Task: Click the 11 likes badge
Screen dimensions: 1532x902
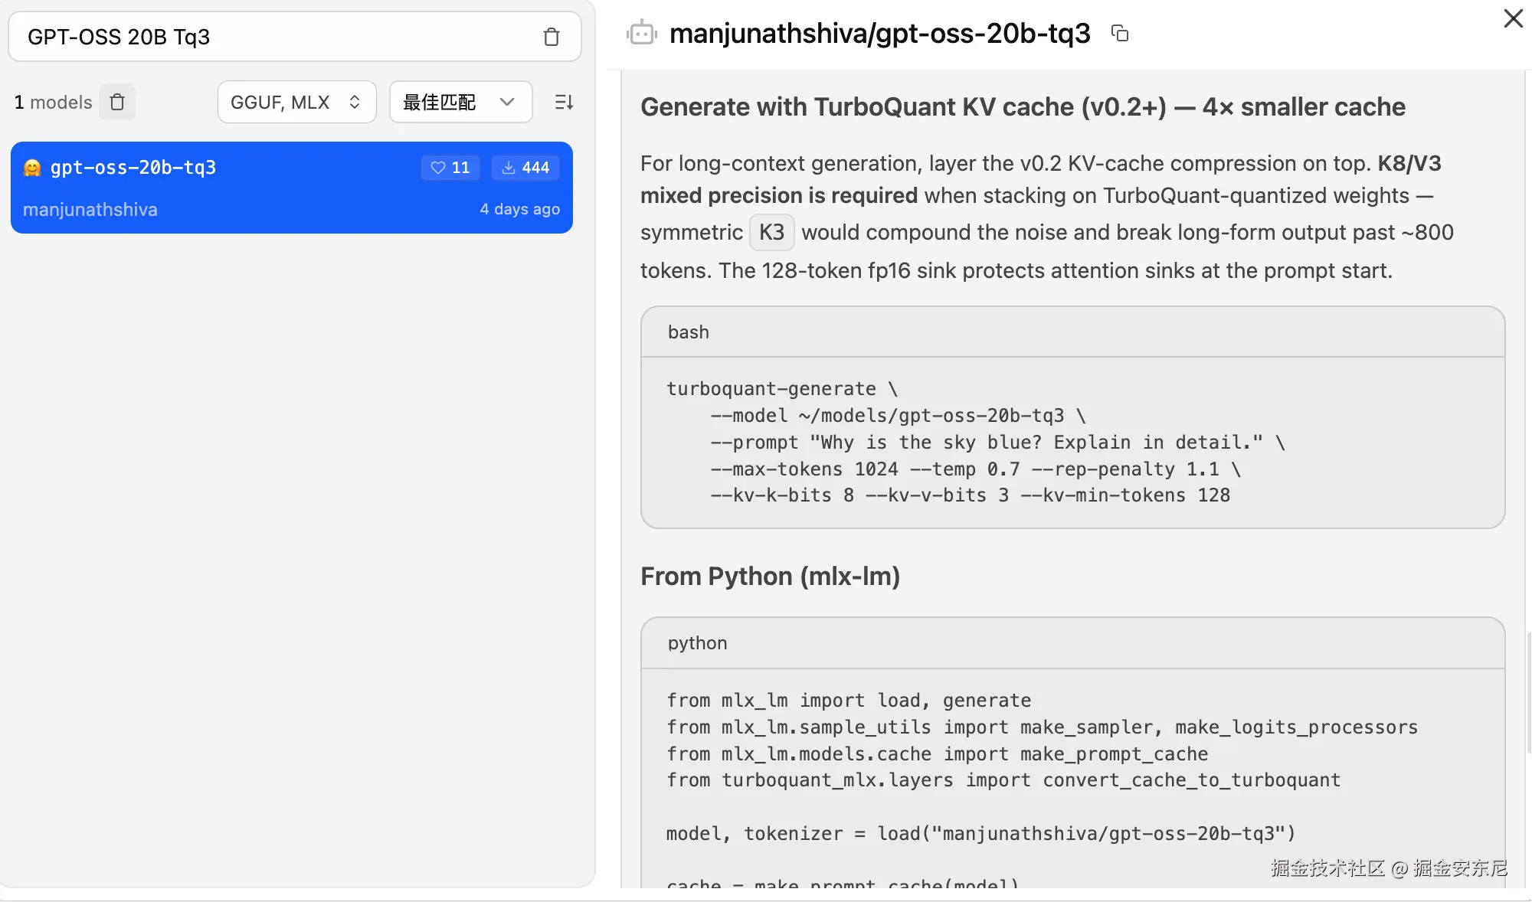Action: click(x=450, y=168)
